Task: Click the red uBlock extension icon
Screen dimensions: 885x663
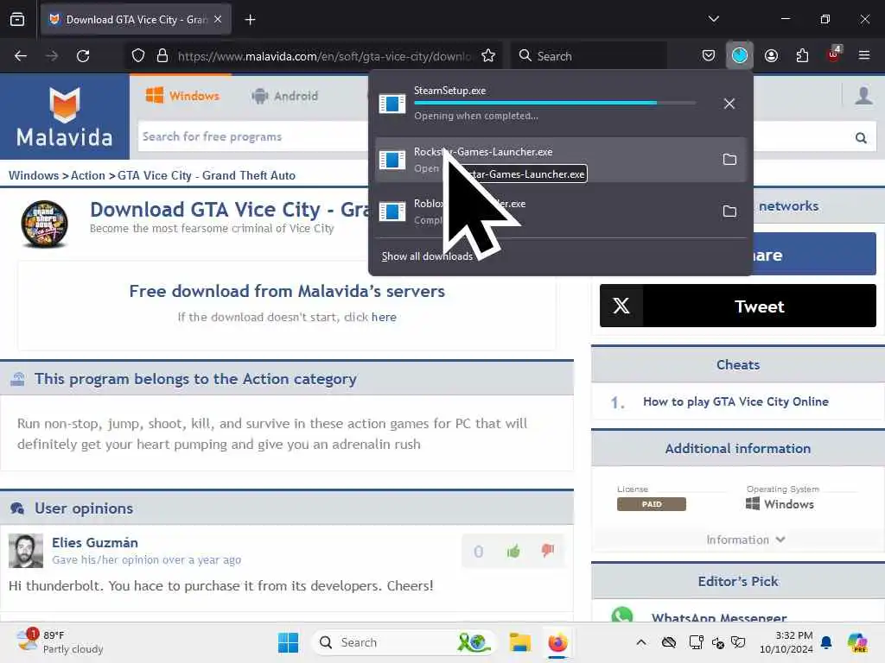Action: 834,55
